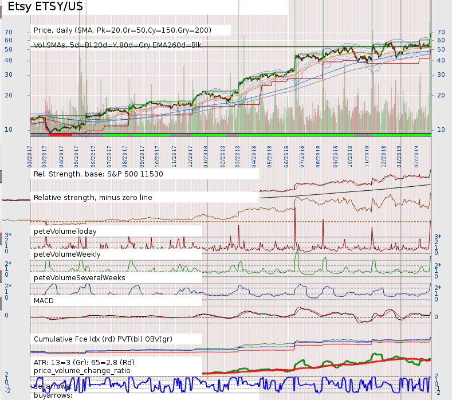This screenshot has height=400, width=452.
Task: Click the '07/2018' date axis label
Action: [302, 156]
